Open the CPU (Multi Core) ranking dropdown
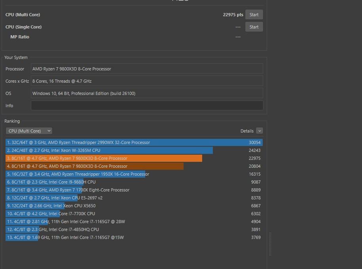The height and width of the screenshot is (269, 362). point(29,131)
